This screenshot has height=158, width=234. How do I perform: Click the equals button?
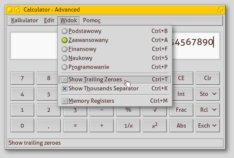coord(75,126)
